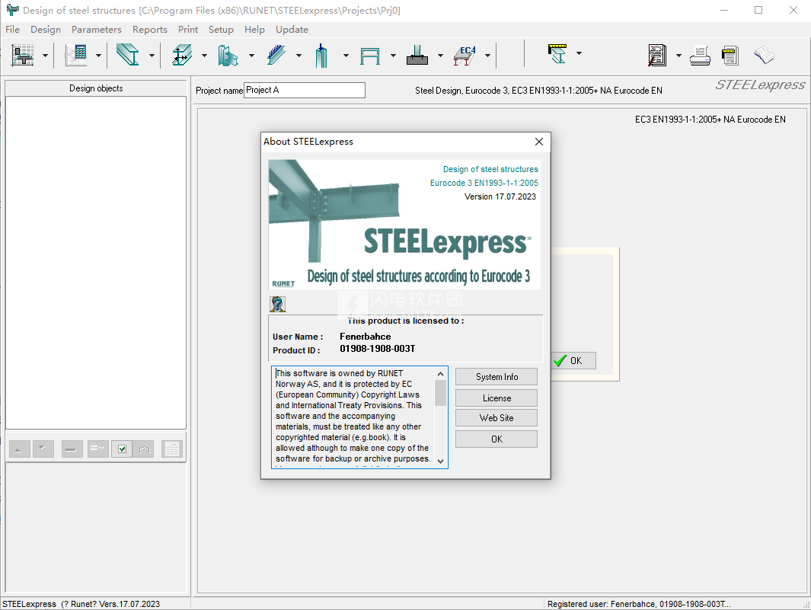Open the portal frame design icon
The width and height of the screenshot is (811, 610).
click(370, 56)
